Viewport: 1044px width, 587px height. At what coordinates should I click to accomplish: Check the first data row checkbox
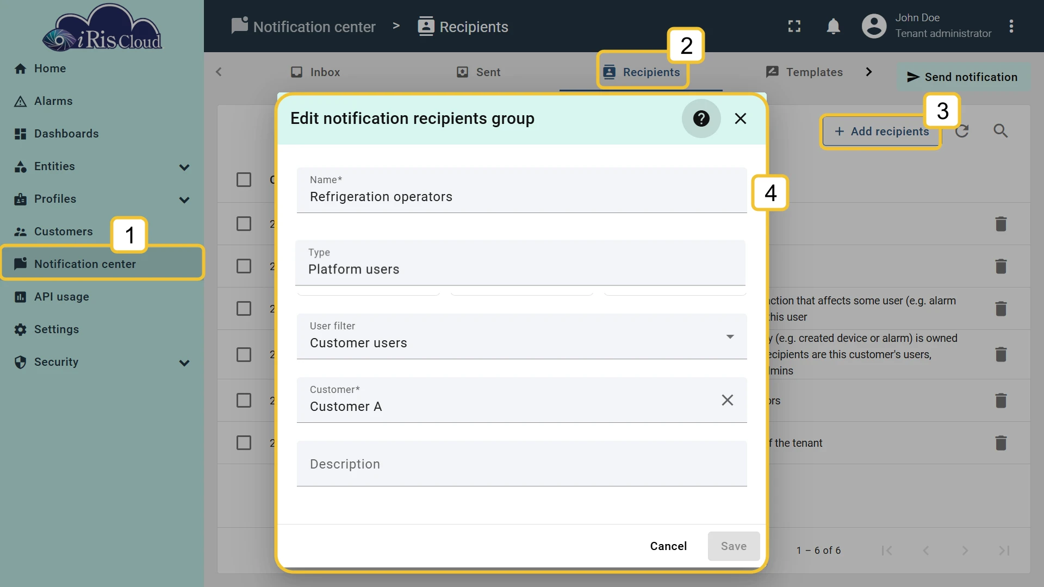click(244, 224)
